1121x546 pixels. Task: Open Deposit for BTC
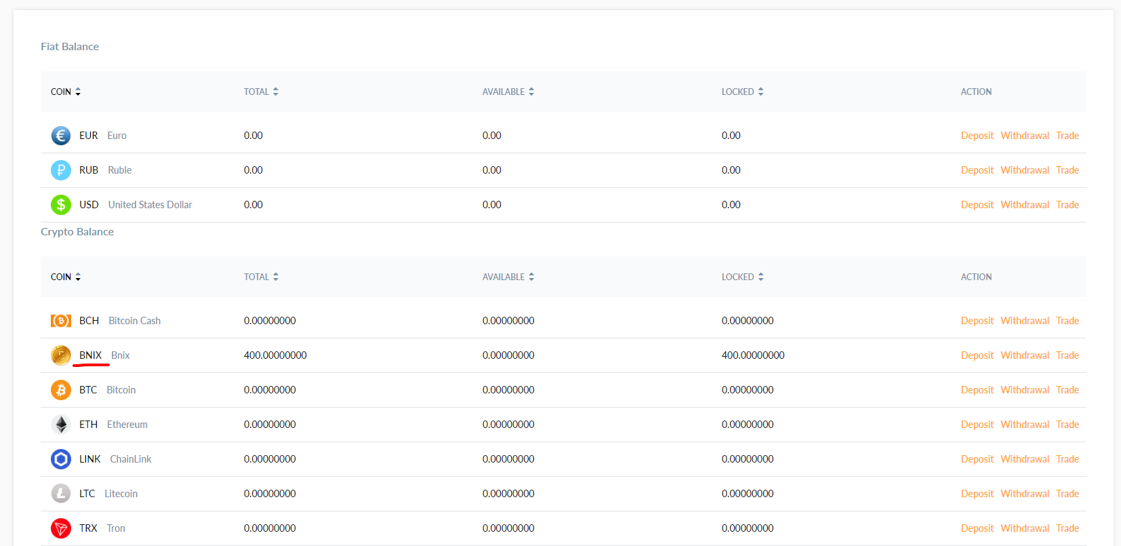click(977, 390)
